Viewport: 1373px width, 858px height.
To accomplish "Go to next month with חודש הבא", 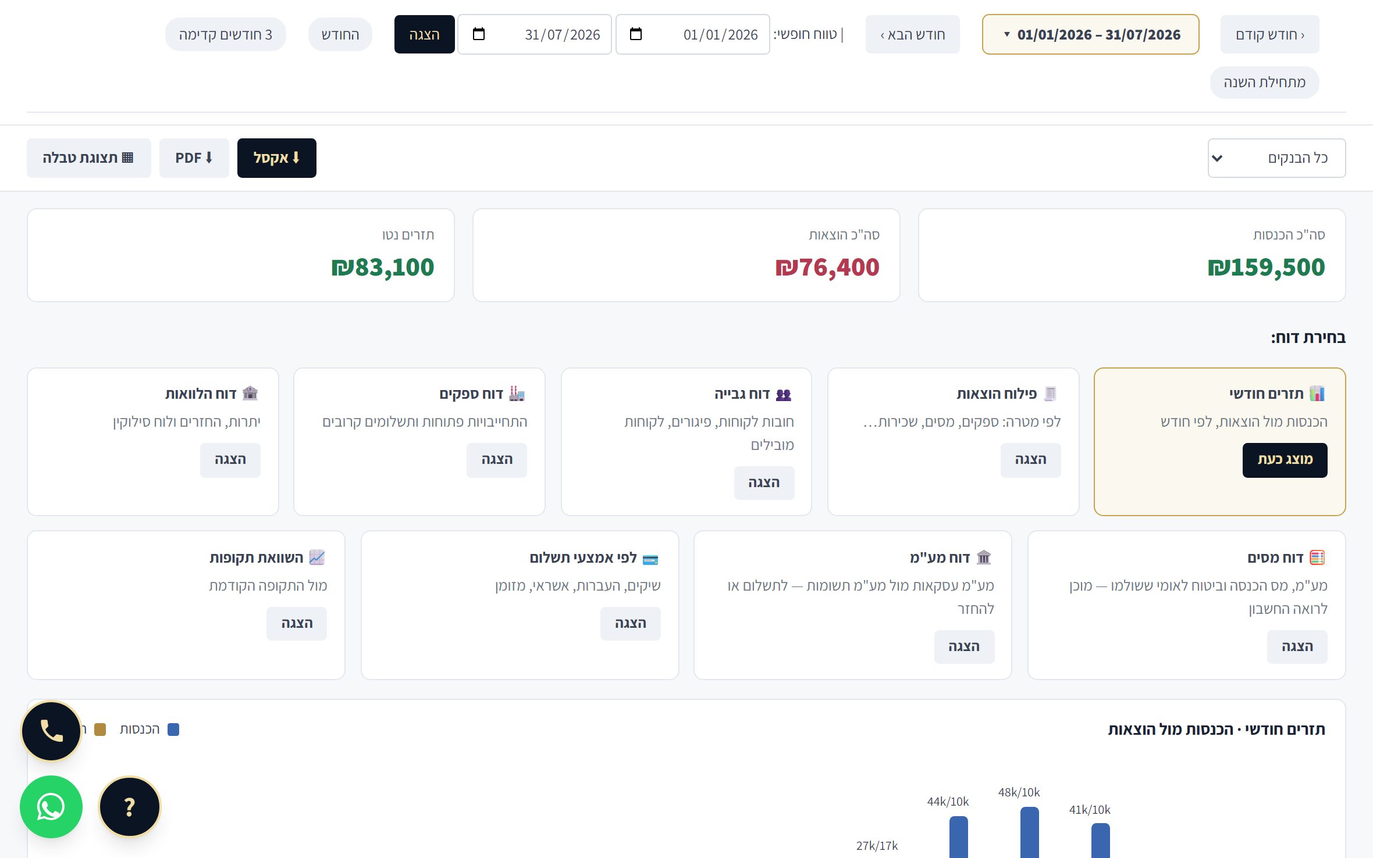I will 913,34.
